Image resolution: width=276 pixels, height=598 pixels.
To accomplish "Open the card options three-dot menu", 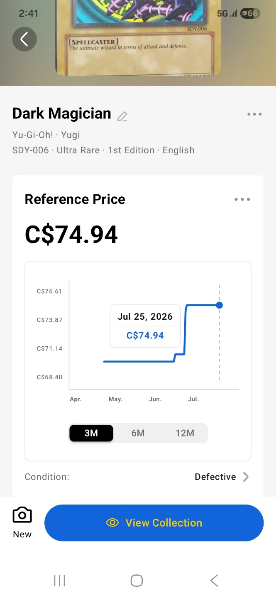I will point(254,114).
